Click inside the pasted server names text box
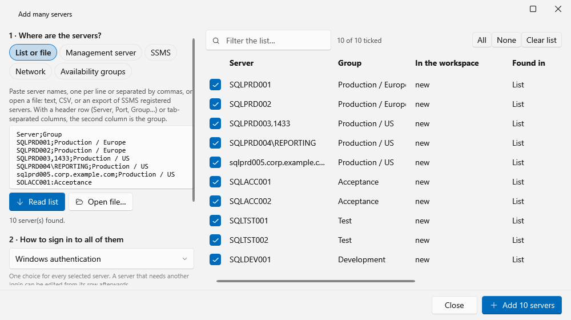The height and width of the screenshot is (320, 571). point(101,158)
